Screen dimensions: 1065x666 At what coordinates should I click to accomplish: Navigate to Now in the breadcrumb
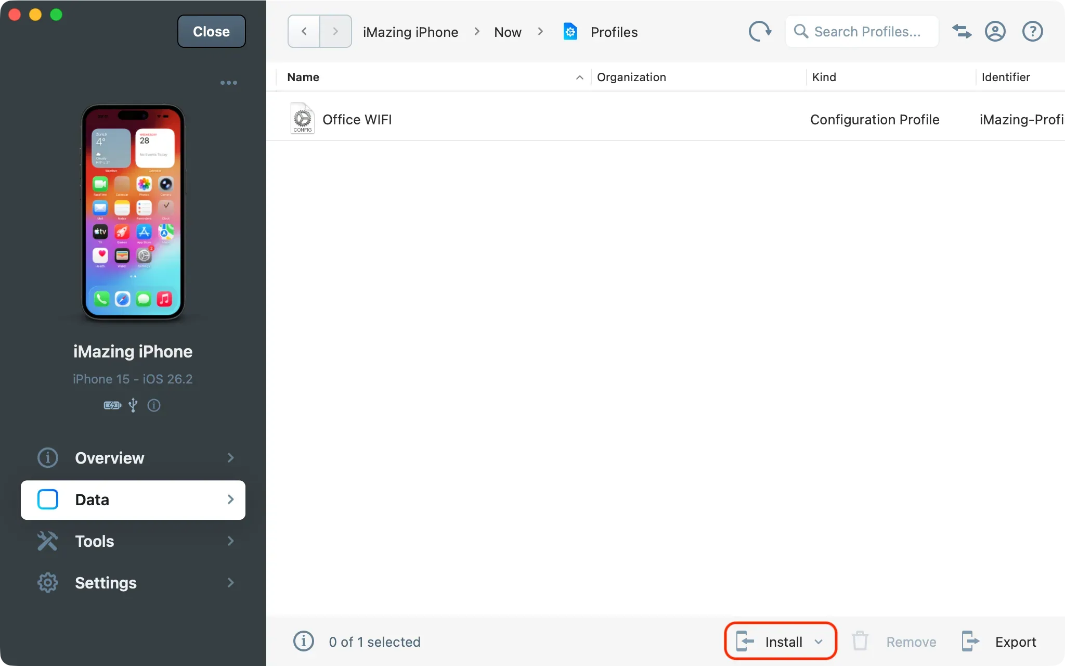point(508,31)
